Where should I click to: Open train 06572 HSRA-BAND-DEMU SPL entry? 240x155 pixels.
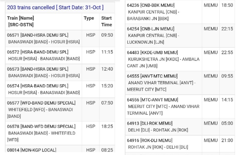(60, 56)
